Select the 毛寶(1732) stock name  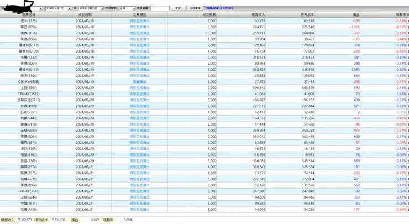[29, 58]
